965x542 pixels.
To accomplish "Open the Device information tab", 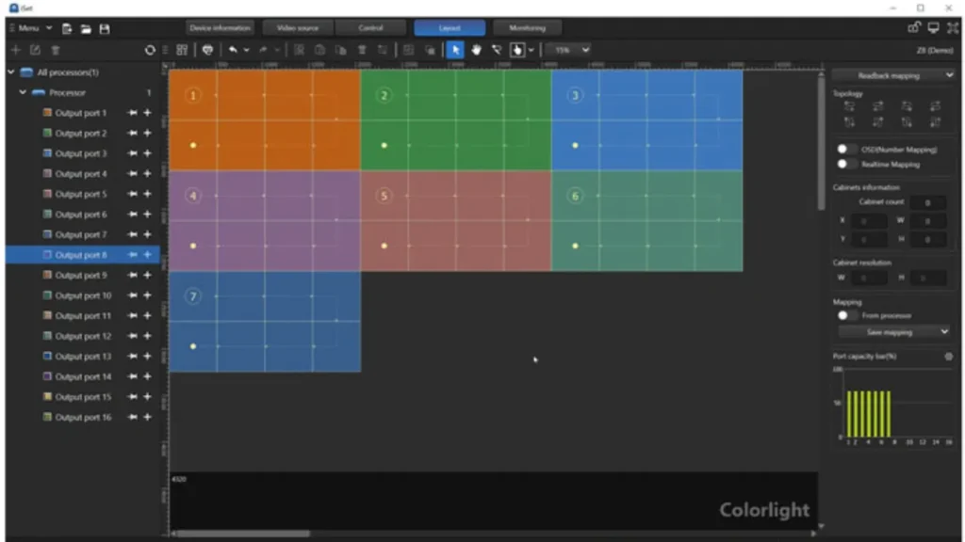I will tap(220, 28).
